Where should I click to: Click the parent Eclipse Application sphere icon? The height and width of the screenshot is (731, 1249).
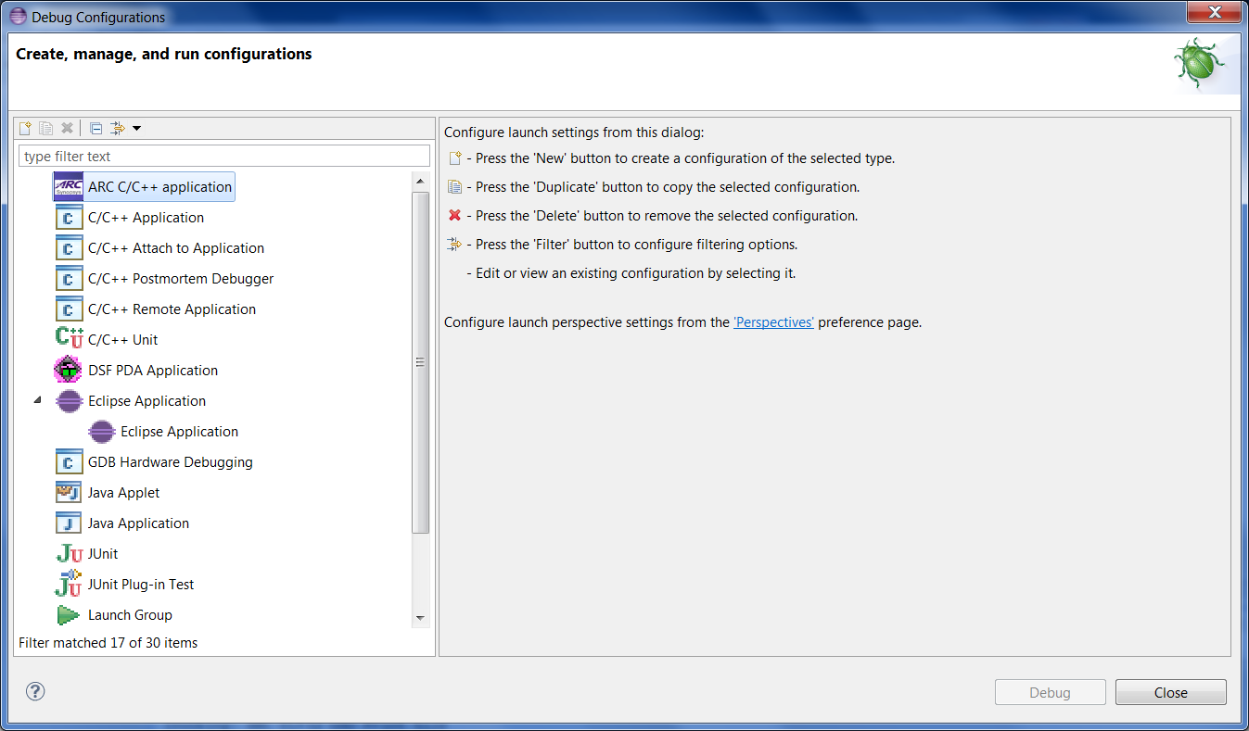coord(69,400)
